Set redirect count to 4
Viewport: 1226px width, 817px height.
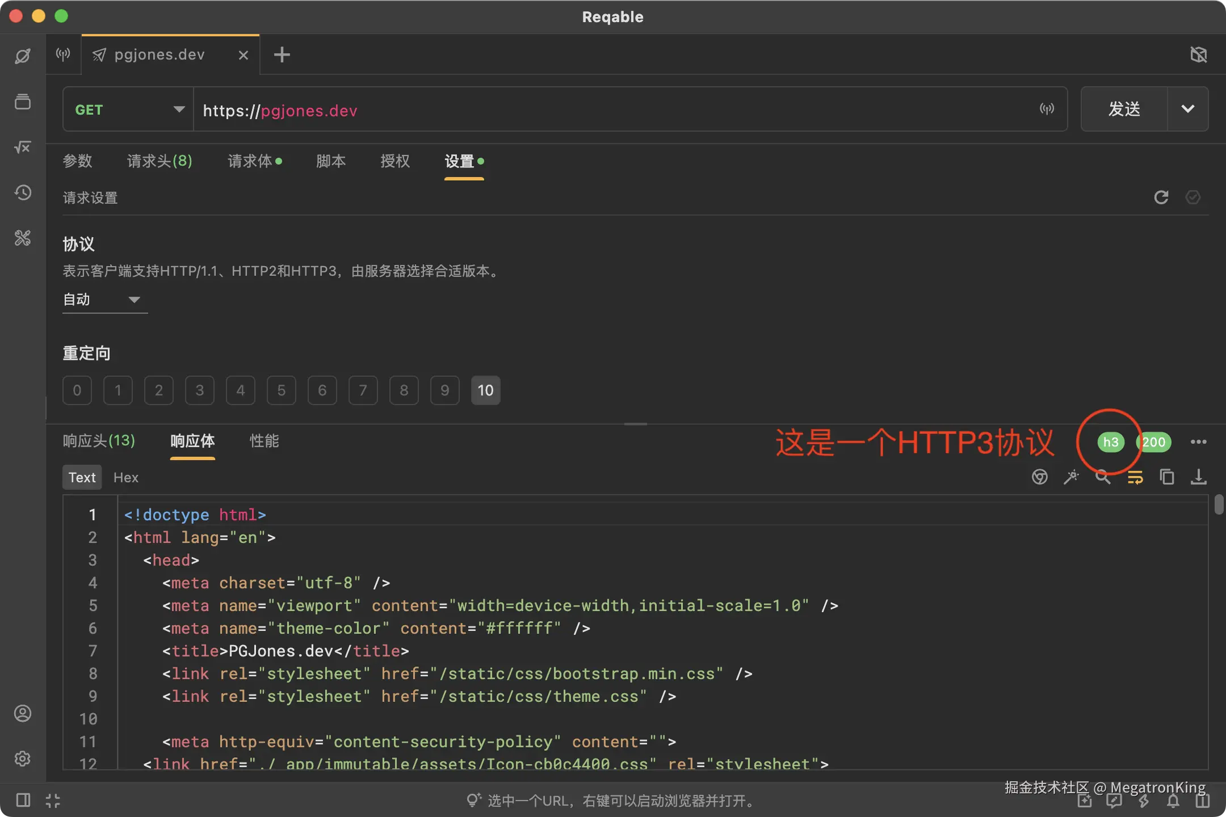(241, 390)
